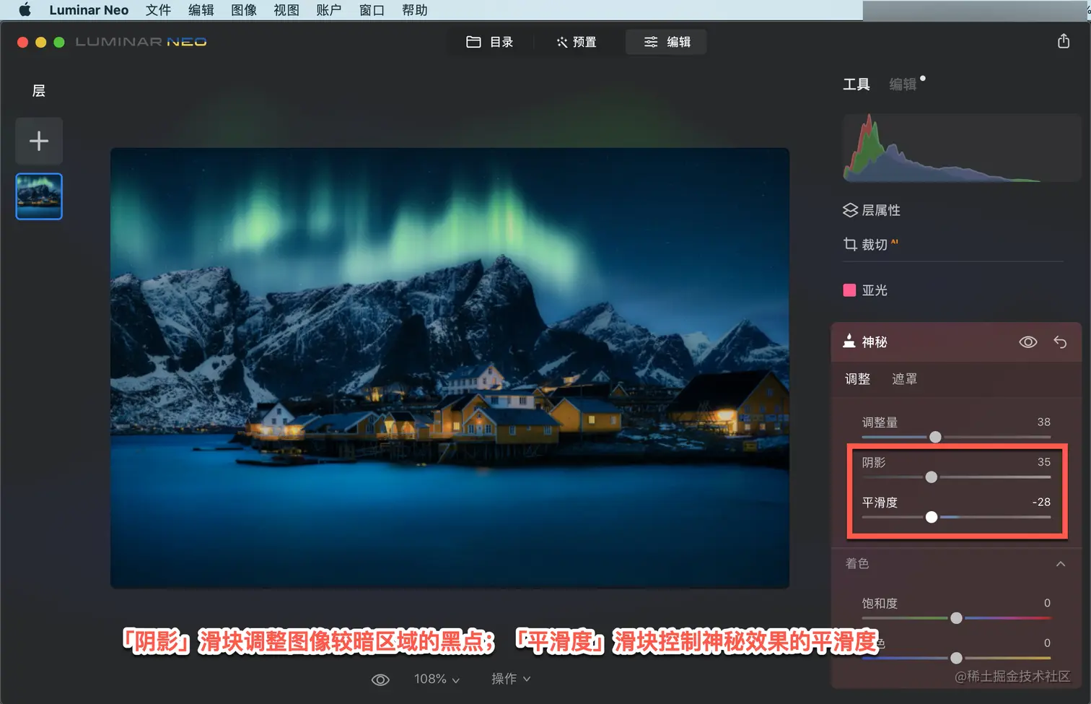Open the 操作 actions dropdown
1091x704 pixels.
click(511, 679)
